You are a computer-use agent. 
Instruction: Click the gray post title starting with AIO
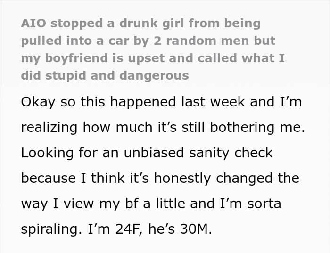click(153, 49)
